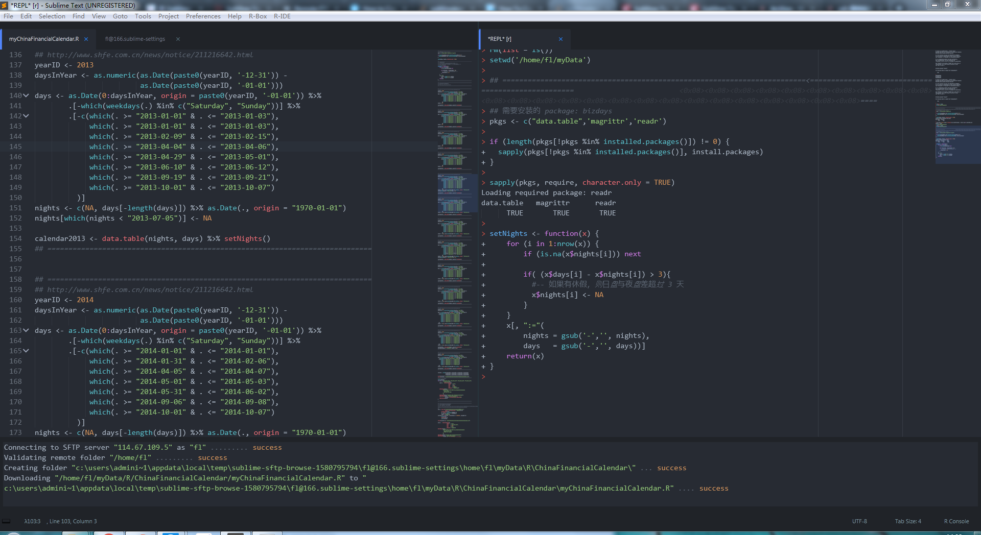
Task: Click the 'calendar2013 <- data.table' line
Action: point(152,238)
